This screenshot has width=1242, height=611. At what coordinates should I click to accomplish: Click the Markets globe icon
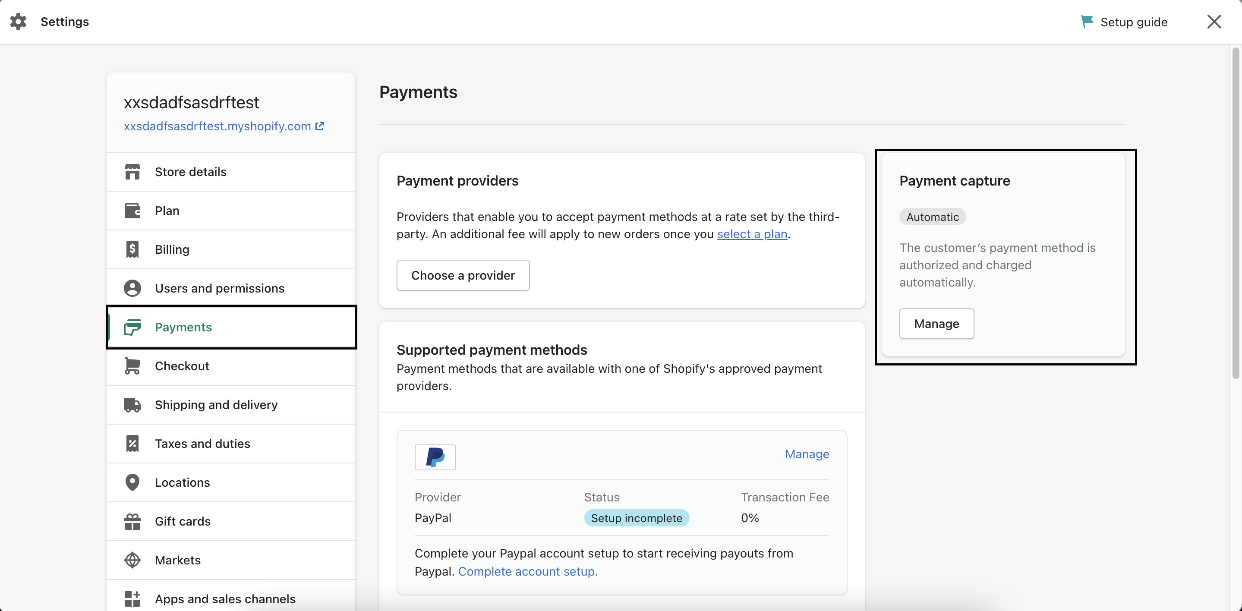pos(132,560)
